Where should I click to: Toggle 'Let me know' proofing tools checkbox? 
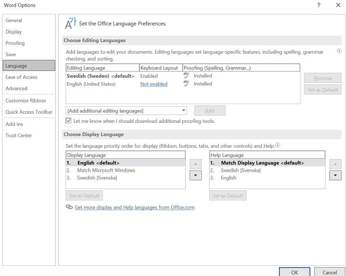pyautogui.click(x=68, y=121)
